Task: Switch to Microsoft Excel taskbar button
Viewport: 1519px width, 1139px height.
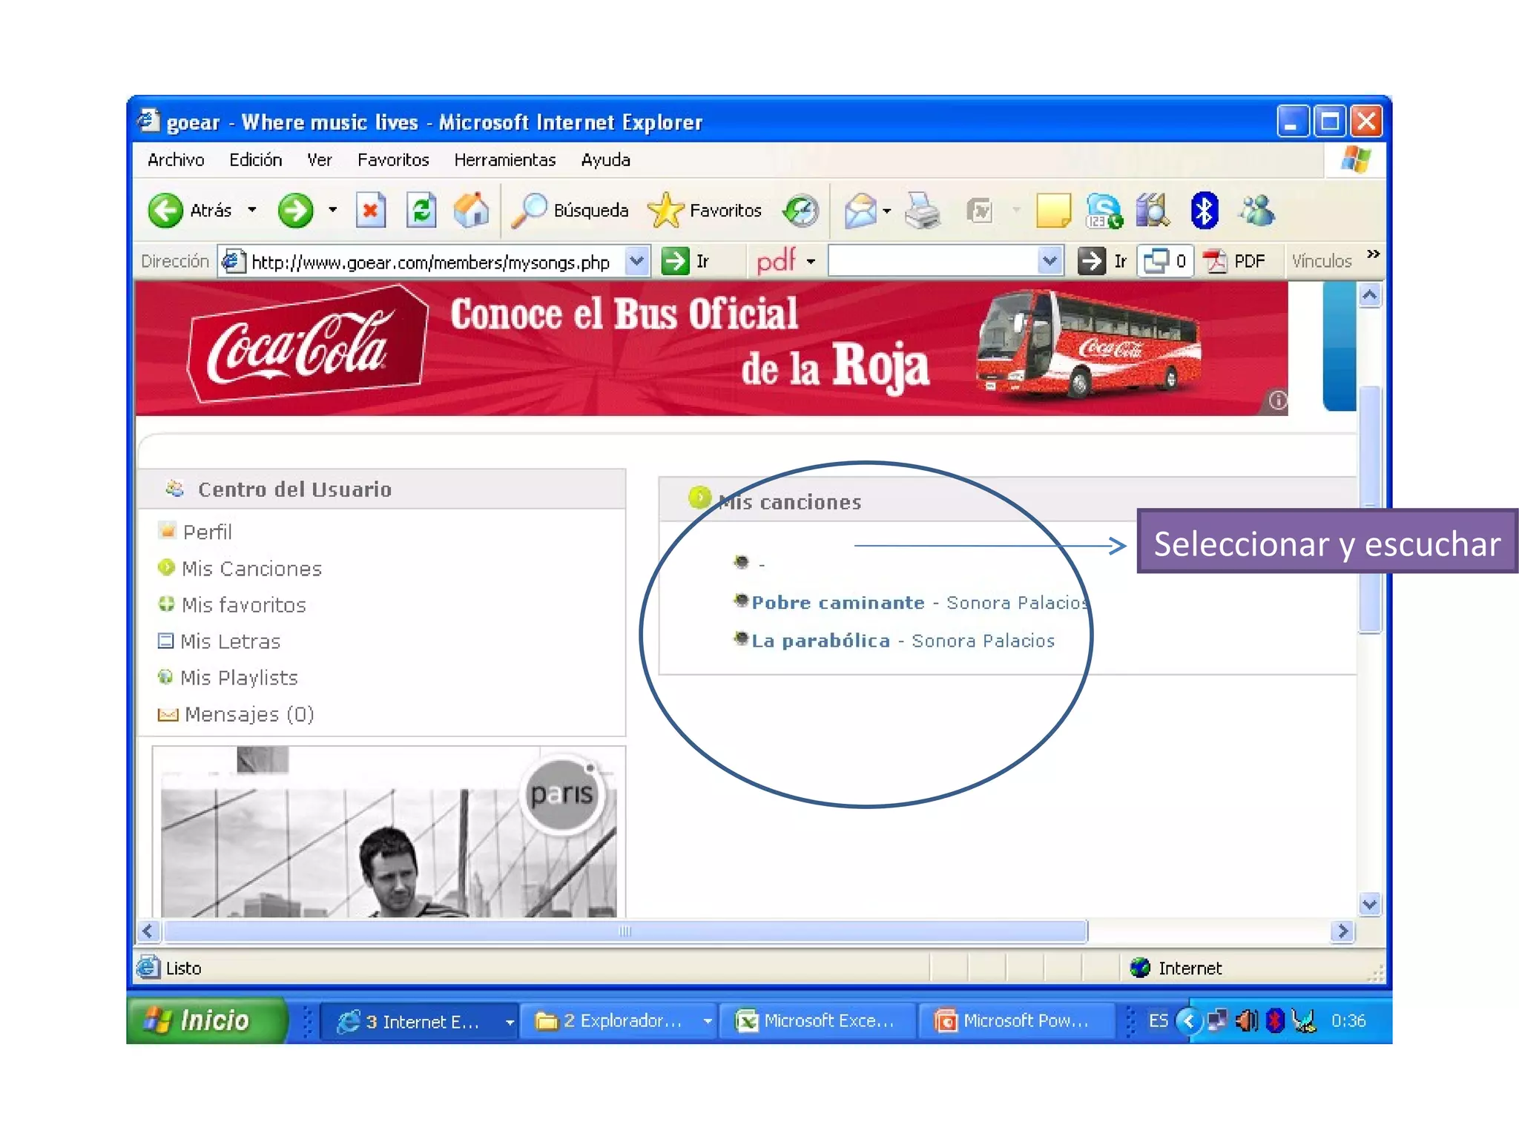Action: (818, 1022)
